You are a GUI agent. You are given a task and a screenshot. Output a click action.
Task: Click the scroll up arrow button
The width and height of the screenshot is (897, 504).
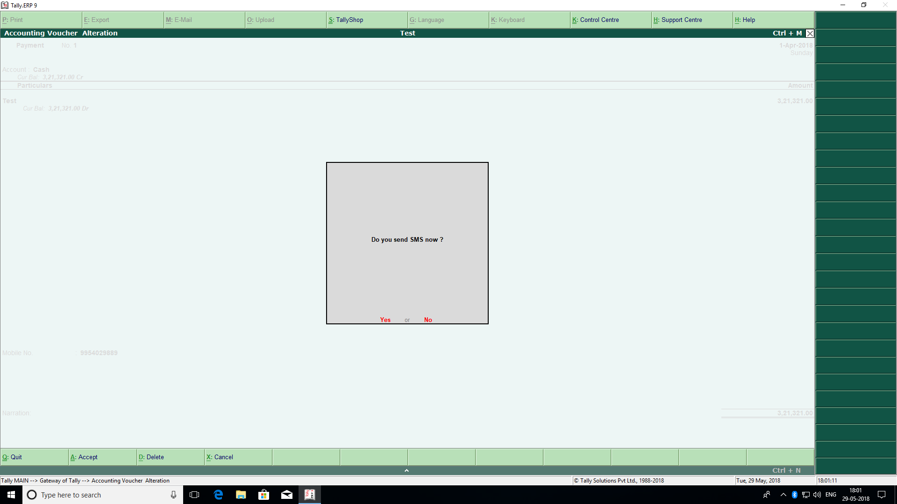click(406, 470)
